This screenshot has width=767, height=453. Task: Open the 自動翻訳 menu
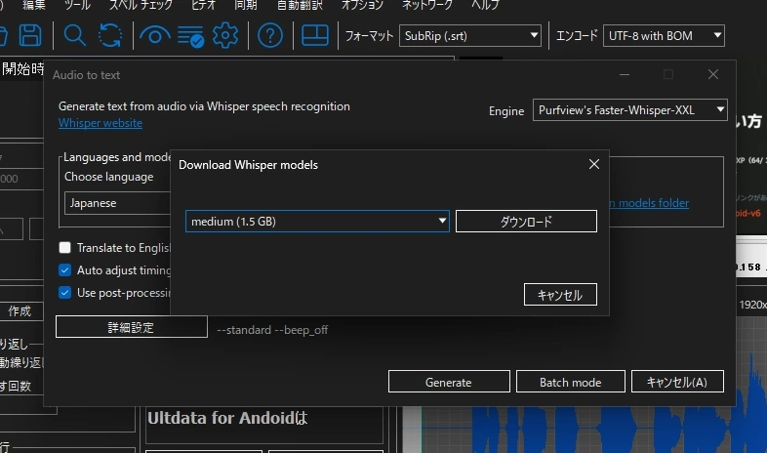tap(300, 5)
